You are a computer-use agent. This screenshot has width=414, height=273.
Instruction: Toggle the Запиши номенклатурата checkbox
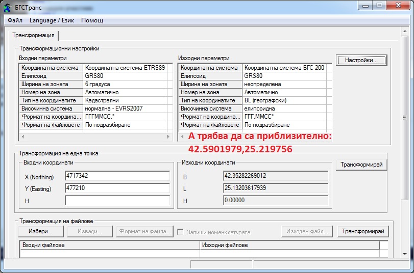pos(180,232)
